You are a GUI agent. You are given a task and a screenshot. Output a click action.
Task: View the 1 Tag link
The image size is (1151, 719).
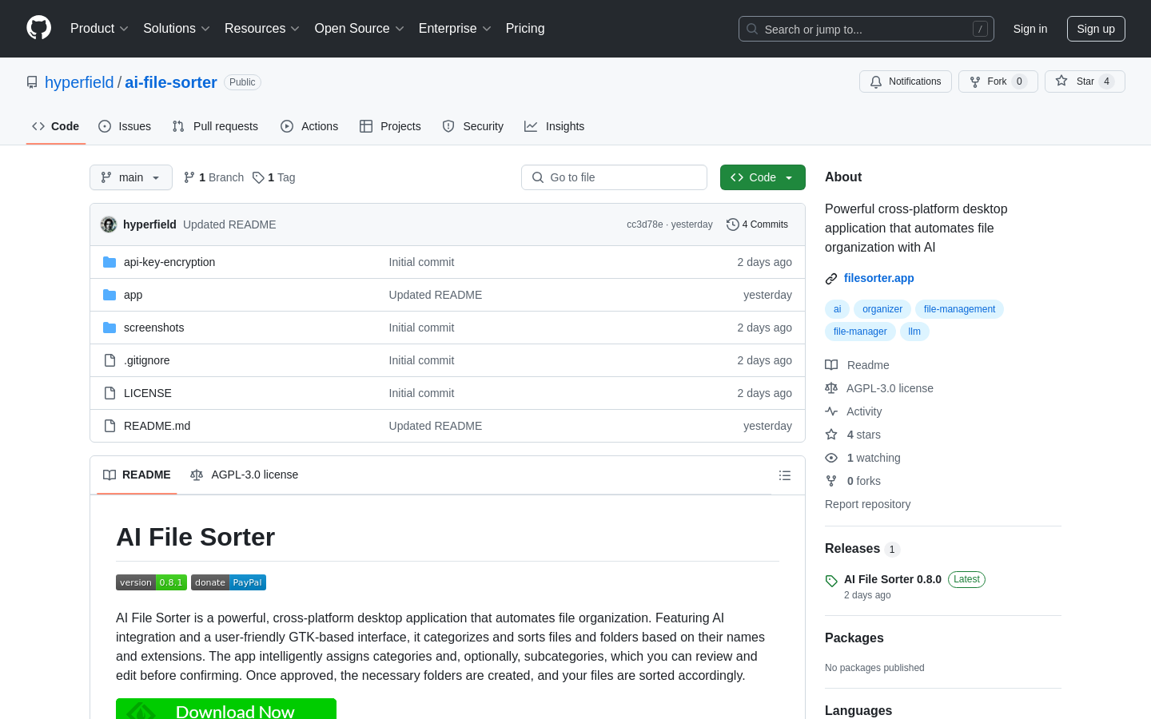[273, 177]
